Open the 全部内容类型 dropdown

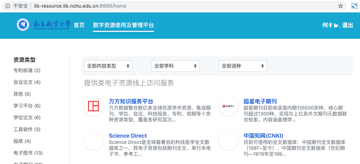click(108, 66)
